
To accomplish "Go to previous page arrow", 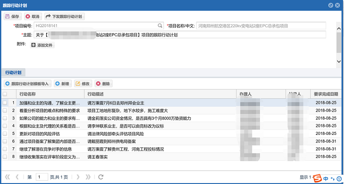I will [17, 177].
